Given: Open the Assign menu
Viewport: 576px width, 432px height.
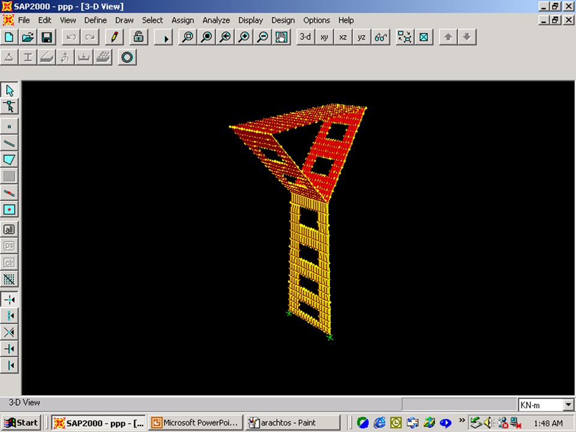Looking at the screenshot, I should click(182, 20).
